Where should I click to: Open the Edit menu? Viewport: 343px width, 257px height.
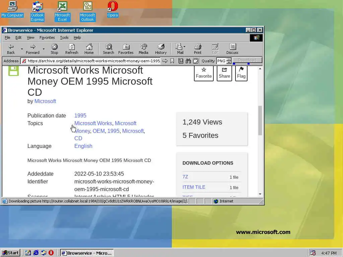coord(18,37)
